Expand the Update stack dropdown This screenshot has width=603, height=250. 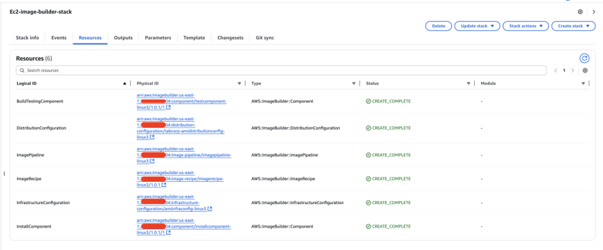[477, 26]
